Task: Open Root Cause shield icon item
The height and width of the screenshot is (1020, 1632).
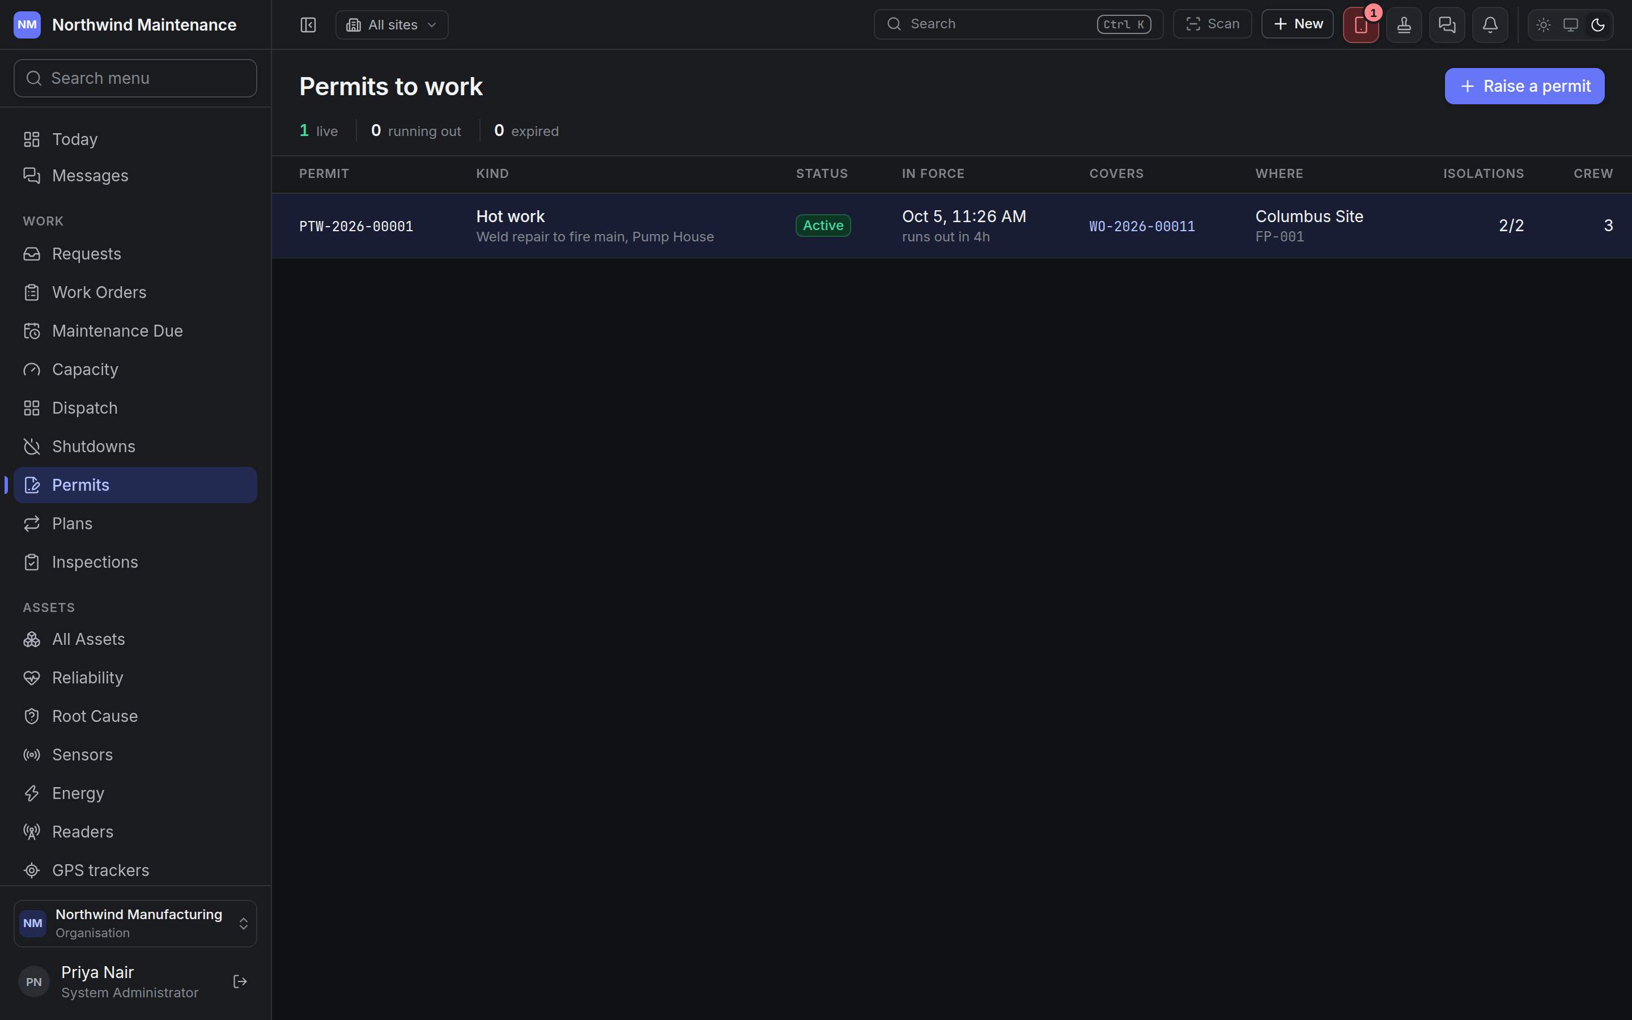Action: tap(135, 716)
